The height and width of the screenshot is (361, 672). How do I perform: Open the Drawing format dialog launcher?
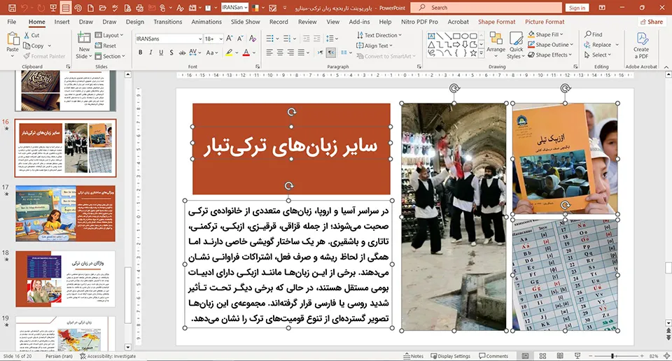[575, 66]
